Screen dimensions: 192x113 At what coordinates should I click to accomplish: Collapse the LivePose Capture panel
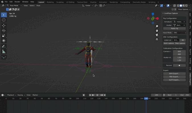163,13
